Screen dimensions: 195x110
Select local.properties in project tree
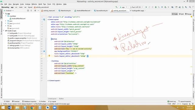point(14,48)
